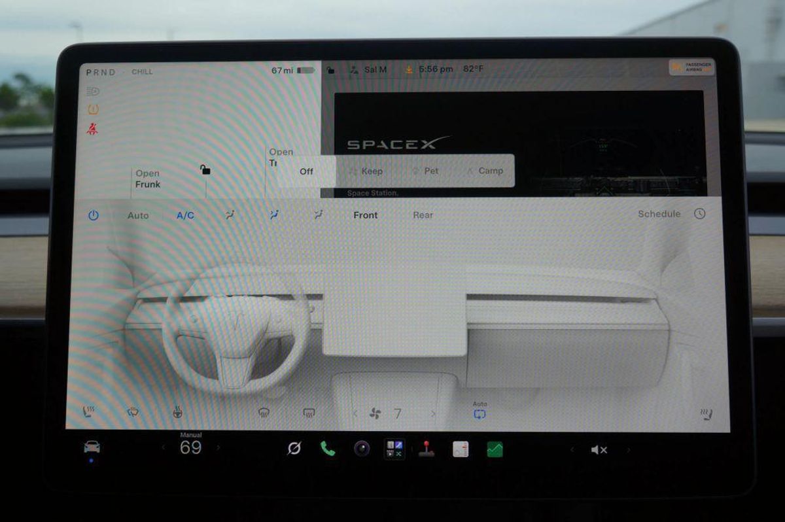Tap the lock icon in status bar

(331, 70)
